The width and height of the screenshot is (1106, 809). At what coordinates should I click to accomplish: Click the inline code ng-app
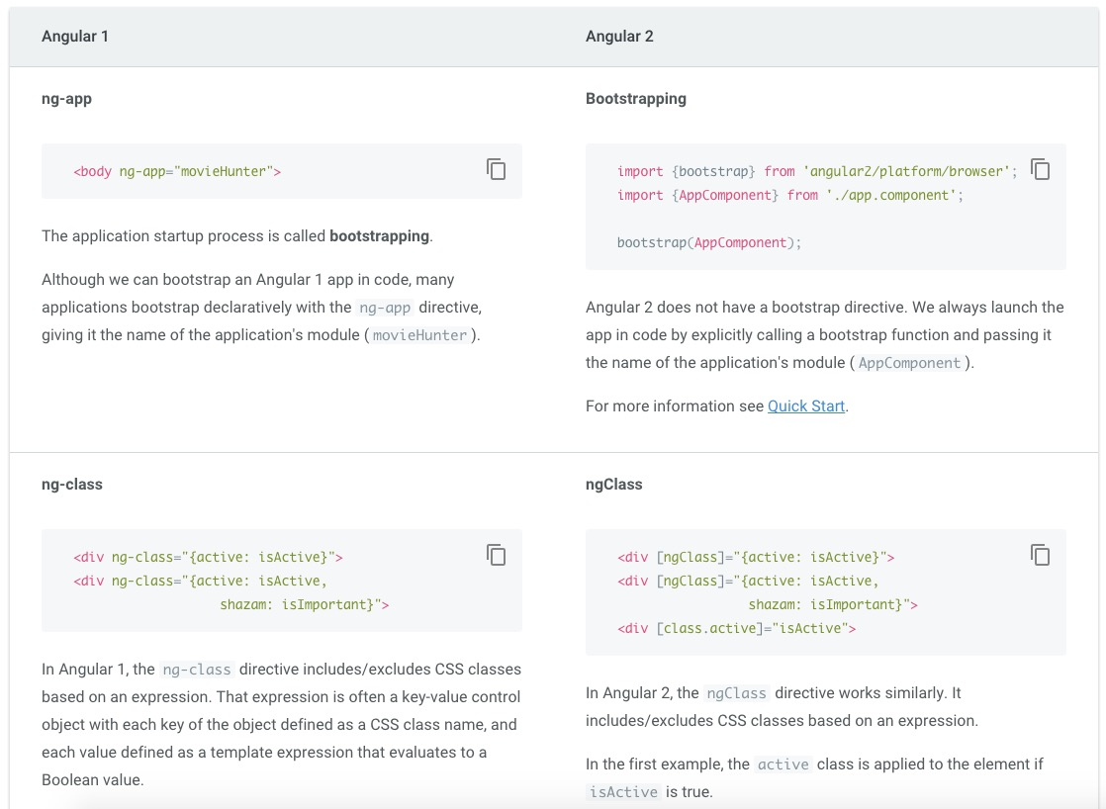click(x=385, y=308)
